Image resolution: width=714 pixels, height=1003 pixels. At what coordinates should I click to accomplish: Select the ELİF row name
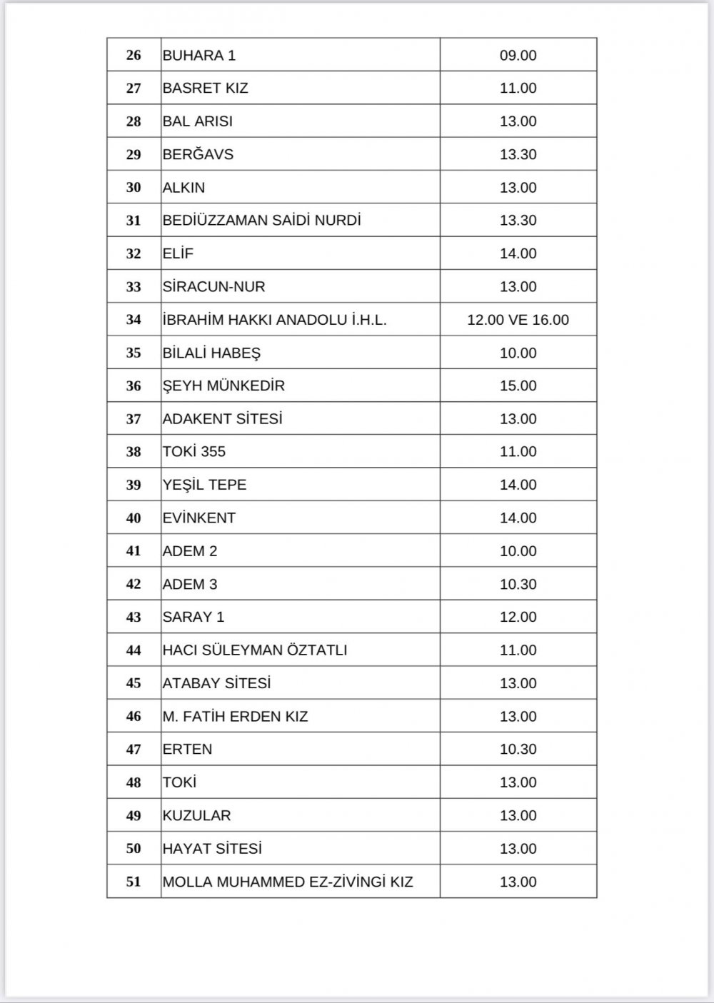click(x=178, y=253)
